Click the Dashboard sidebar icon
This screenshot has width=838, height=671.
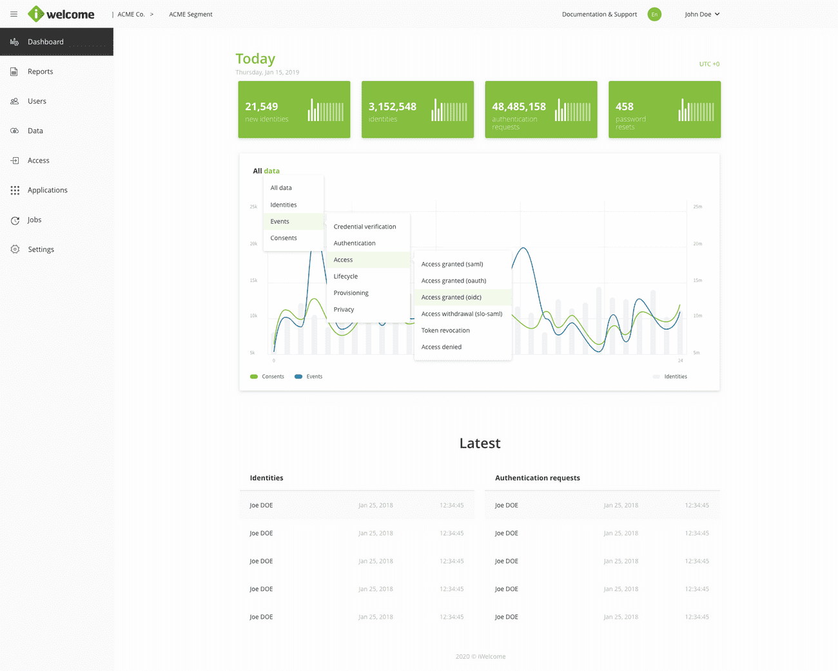tap(15, 42)
